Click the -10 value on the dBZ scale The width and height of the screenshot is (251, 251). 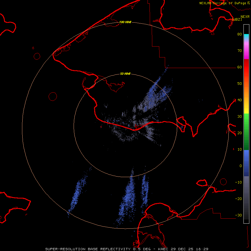coord(238,182)
